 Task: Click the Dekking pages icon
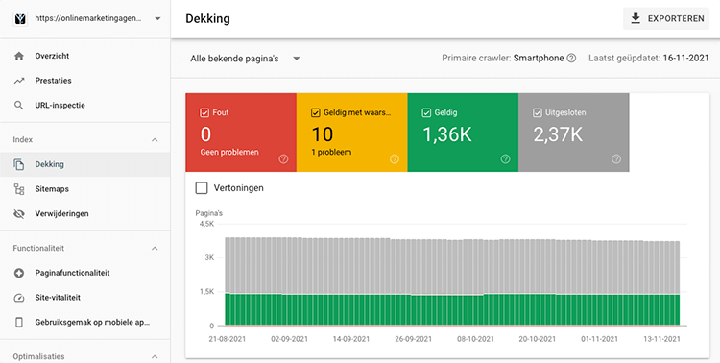(x=19, y=164)
